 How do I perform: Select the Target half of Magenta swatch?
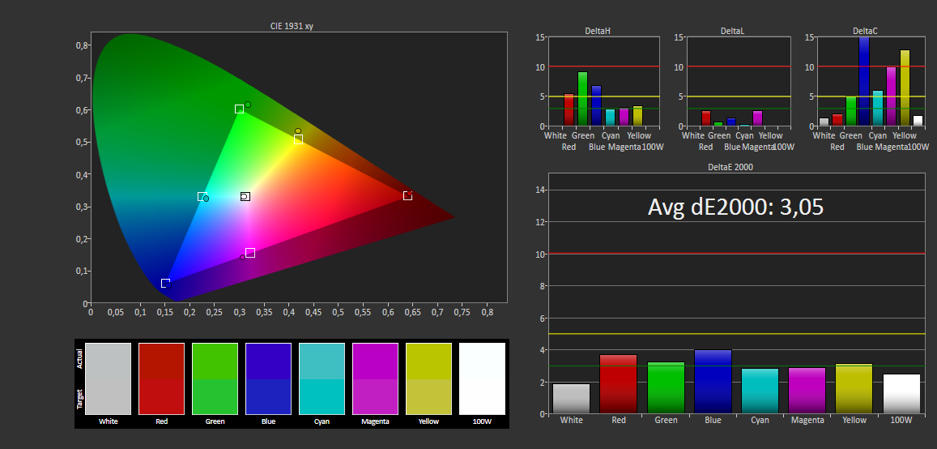[375, 396]
